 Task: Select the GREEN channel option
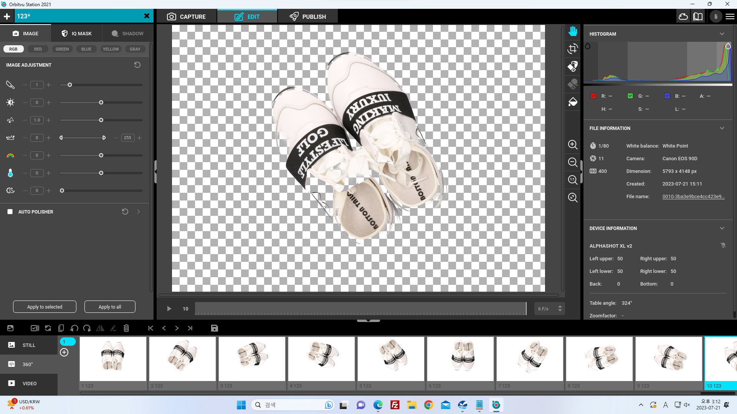[62, 49]
